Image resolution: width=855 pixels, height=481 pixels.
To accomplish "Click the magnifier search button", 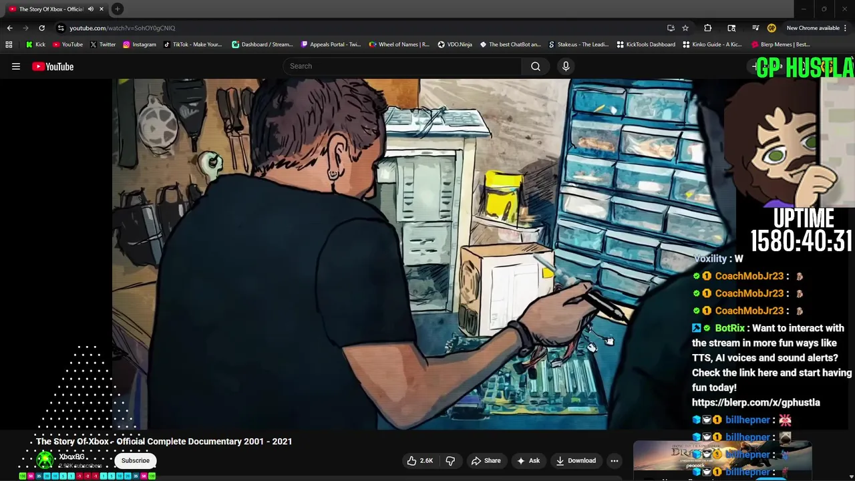I will coord(536,66).
